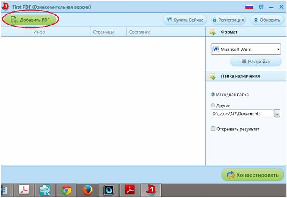
Task: Launch Firefox from the taskbar
Action: (87, 190)
